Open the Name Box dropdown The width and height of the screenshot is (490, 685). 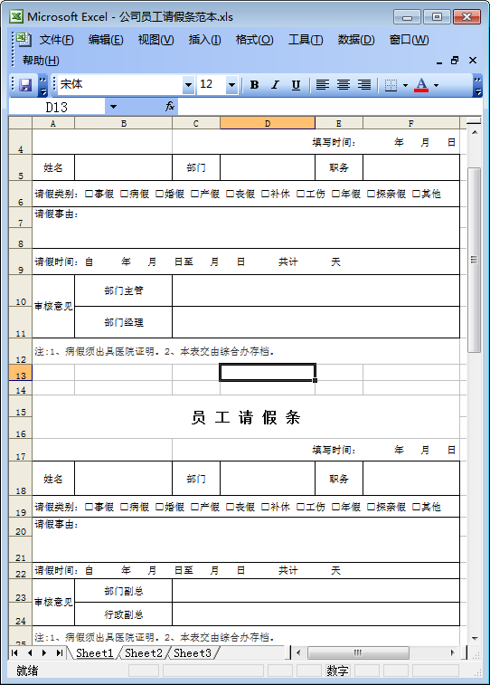113,107
